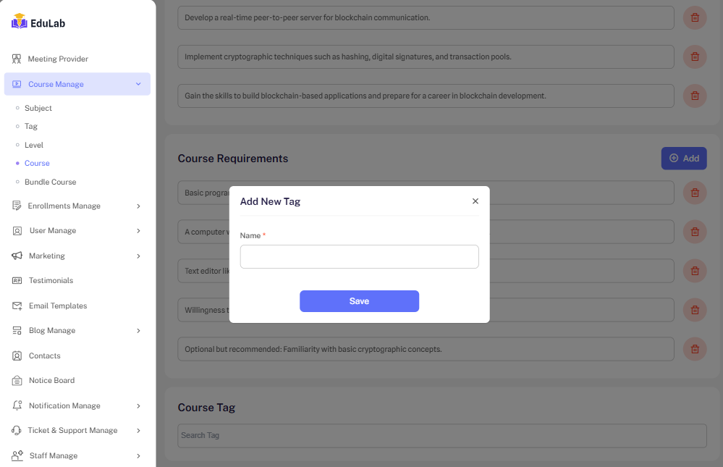The width and height of the screenshot is (723, 467).
Task: Click the EduLab logo icon
Action: pyautogui.click(x=20, y=22)
